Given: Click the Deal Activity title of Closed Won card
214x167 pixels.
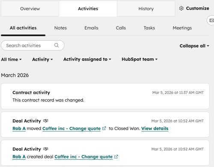Looking at the screenshot, I should click(x=27, y=121).
